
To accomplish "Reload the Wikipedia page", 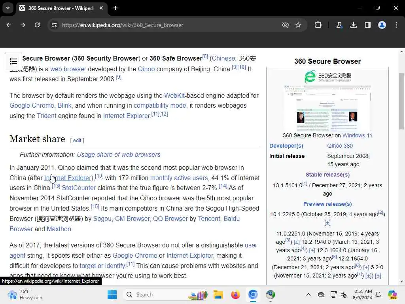I will coord(37,25).
